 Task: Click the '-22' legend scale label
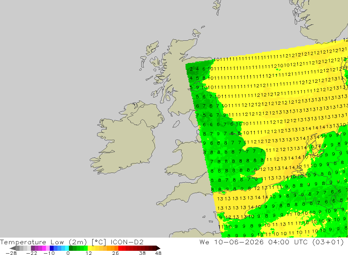tap(32, 253)
